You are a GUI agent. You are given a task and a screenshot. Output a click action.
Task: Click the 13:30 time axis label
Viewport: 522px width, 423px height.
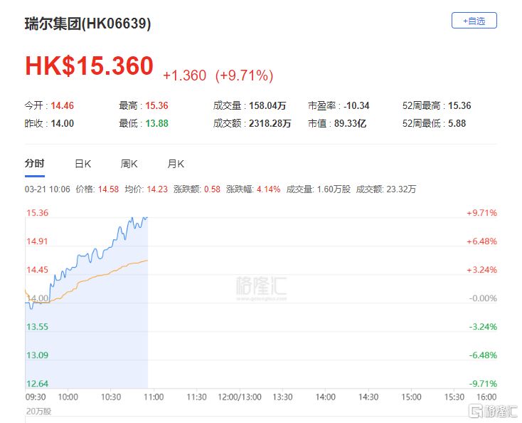tap(282, 397)
